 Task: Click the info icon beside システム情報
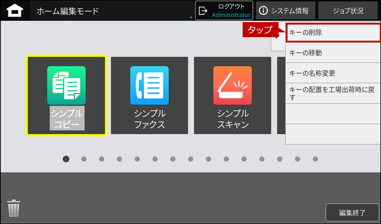click(x=263, y=11)
